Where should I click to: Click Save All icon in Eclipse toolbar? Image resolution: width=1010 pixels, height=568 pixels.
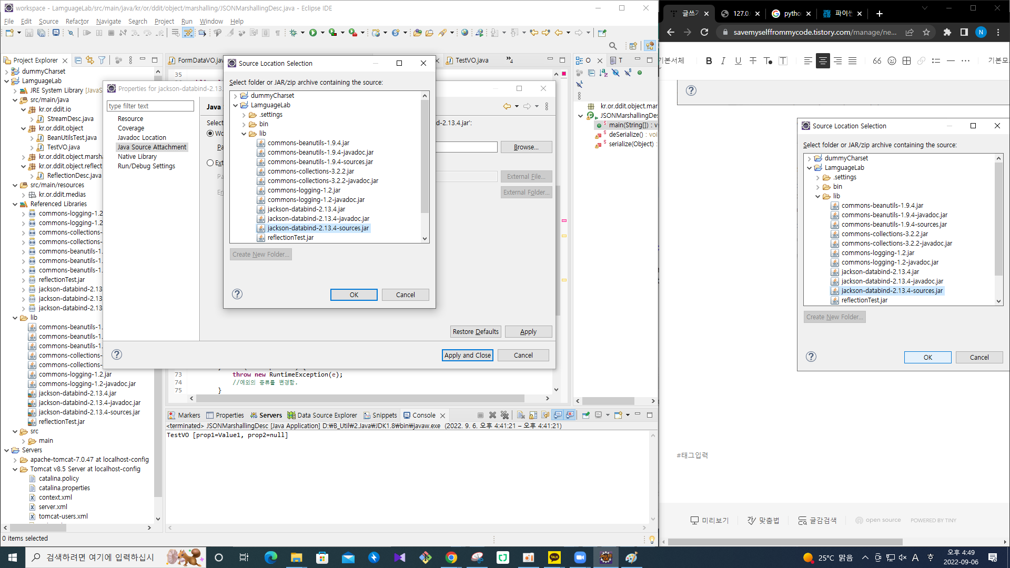(x=41, y=33)
